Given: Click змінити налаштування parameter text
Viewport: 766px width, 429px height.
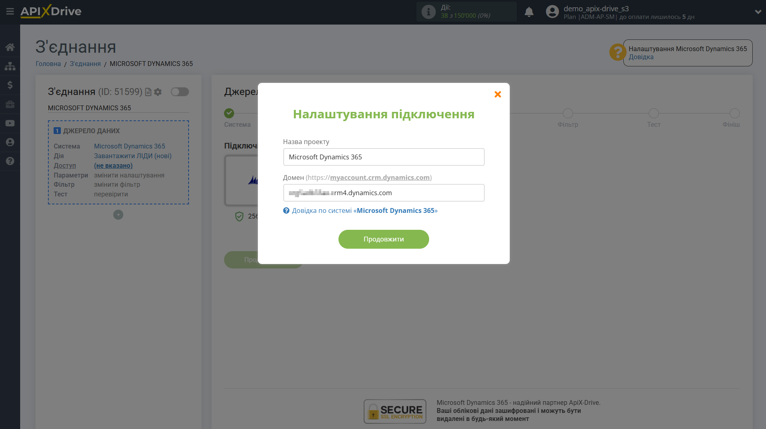Looking at the screenshot, I should coord(129,175).
